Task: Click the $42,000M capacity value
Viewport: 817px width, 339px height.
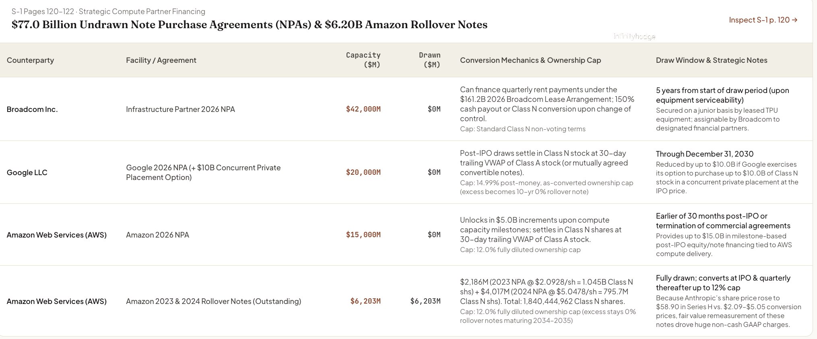Action: (x=363, y=109)
